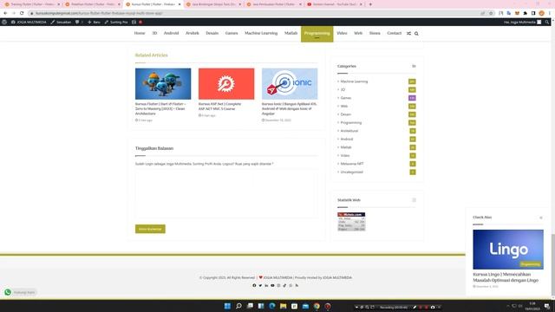Open the Lingo Check Also thumbnail
This screenshot has height=312, width=555.
click(508, 250)
